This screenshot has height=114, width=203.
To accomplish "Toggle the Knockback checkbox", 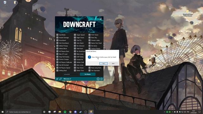I will pos(57,40).
